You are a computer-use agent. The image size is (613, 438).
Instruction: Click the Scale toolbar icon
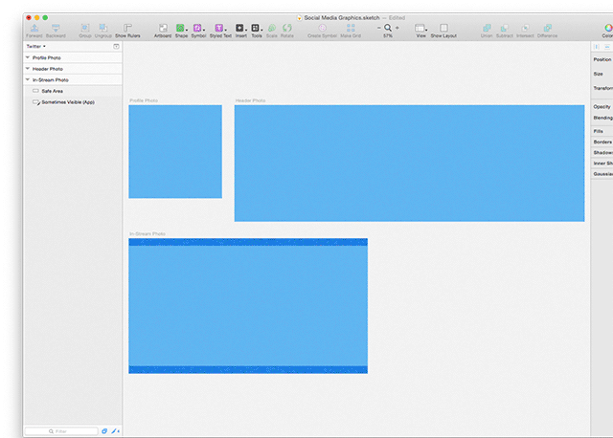(272, 28)
